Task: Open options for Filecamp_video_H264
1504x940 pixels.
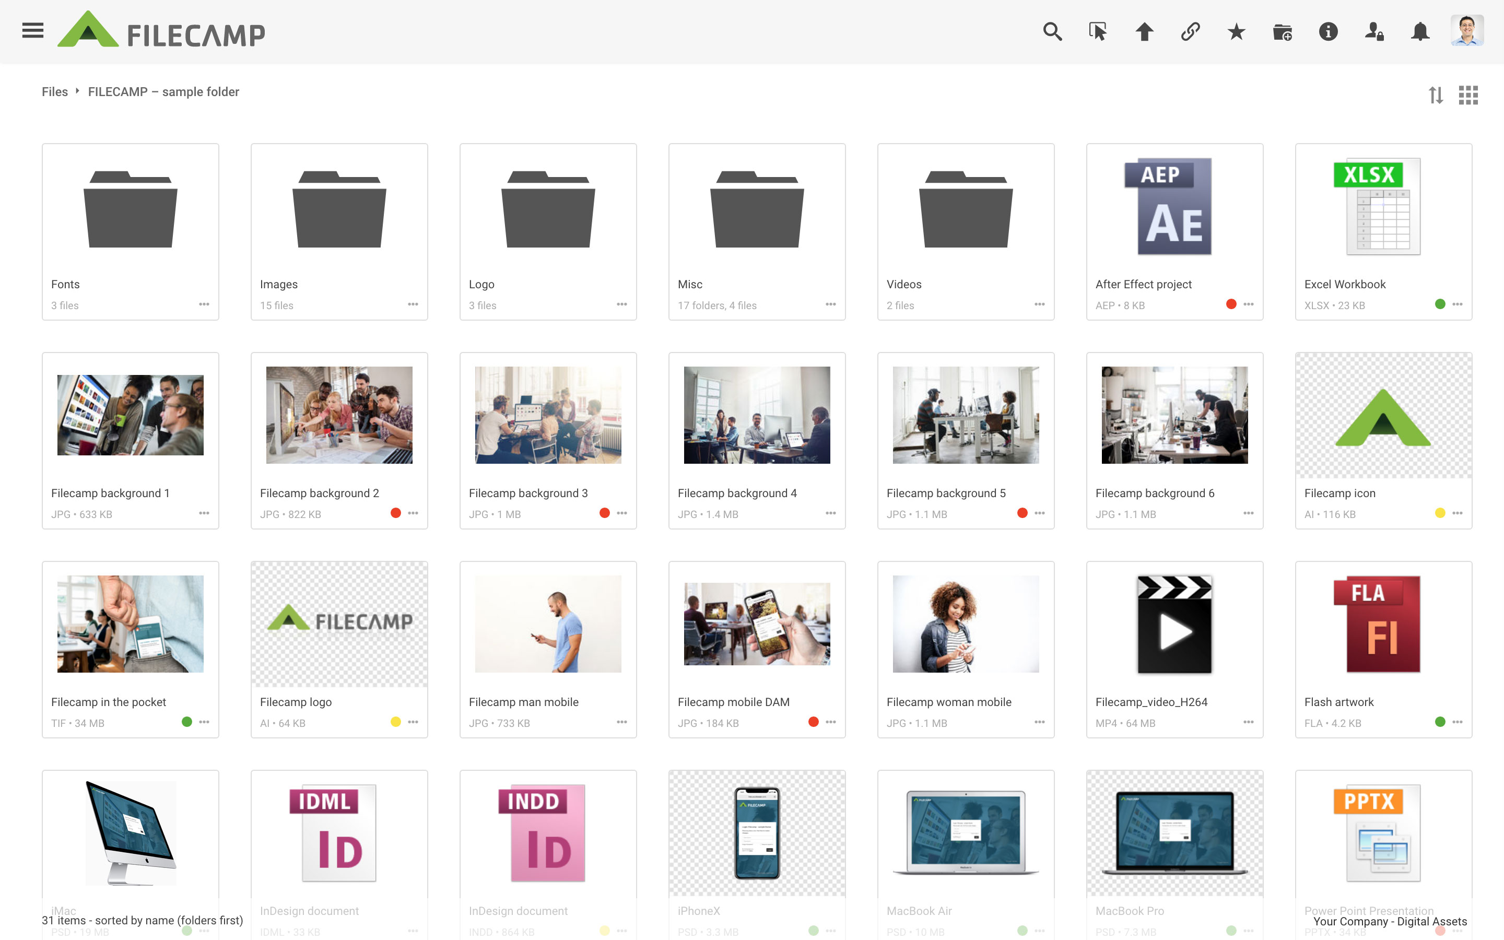Action: (1248, 722)
